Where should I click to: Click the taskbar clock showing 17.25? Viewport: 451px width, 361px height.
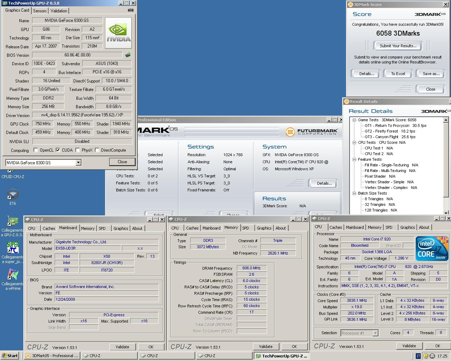pyautogui.click(x=442, y=356)
